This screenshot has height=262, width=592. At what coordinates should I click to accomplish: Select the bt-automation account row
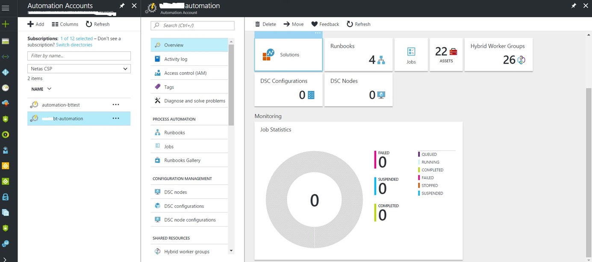tap(79, 118)
